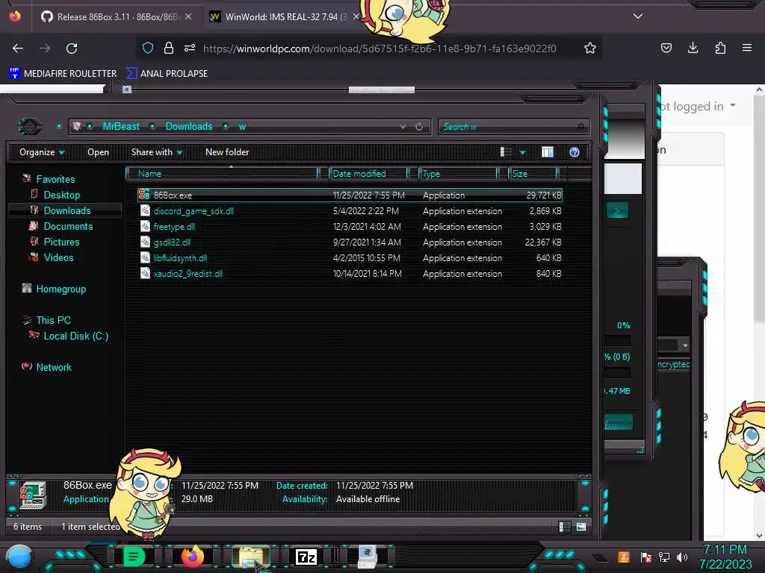
Task: Click the URL address field
Action: coord(380,48)
